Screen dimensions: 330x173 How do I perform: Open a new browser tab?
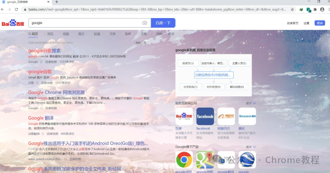click(57, 2)
